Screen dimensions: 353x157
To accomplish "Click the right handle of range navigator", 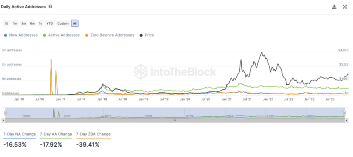I will (x=344, y=113).
